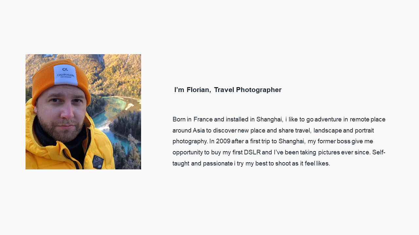The image size is (419, 235).
Task: Click the year "2009" in the paragraph
Action: (x=223, y=141)
